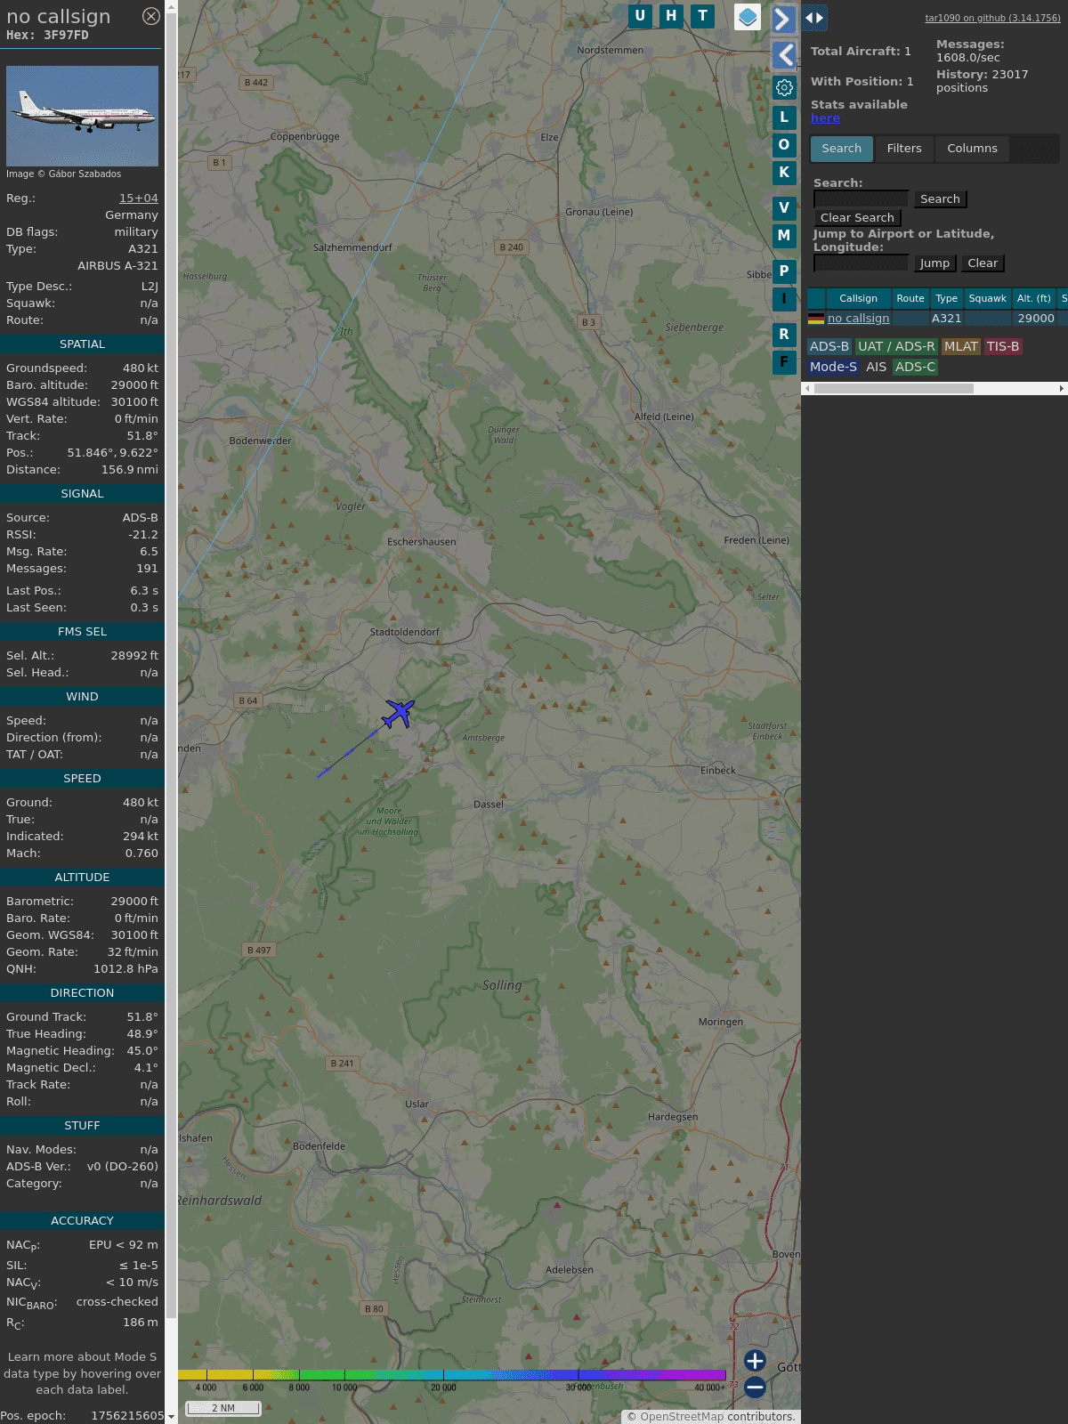Collapse sidebar with right chevron arrow
Screen dimensions: 1068x1424
pos(782,19)
